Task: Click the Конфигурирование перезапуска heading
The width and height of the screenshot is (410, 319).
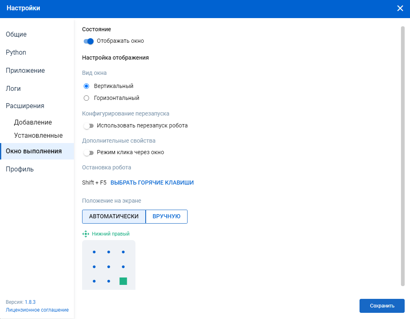Action: point(126,114)
